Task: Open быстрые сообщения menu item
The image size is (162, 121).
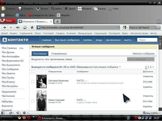Action: (x=67, y=40)
